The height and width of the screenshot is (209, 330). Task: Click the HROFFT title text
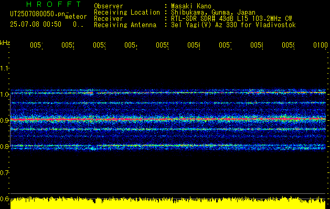(54, 4)
